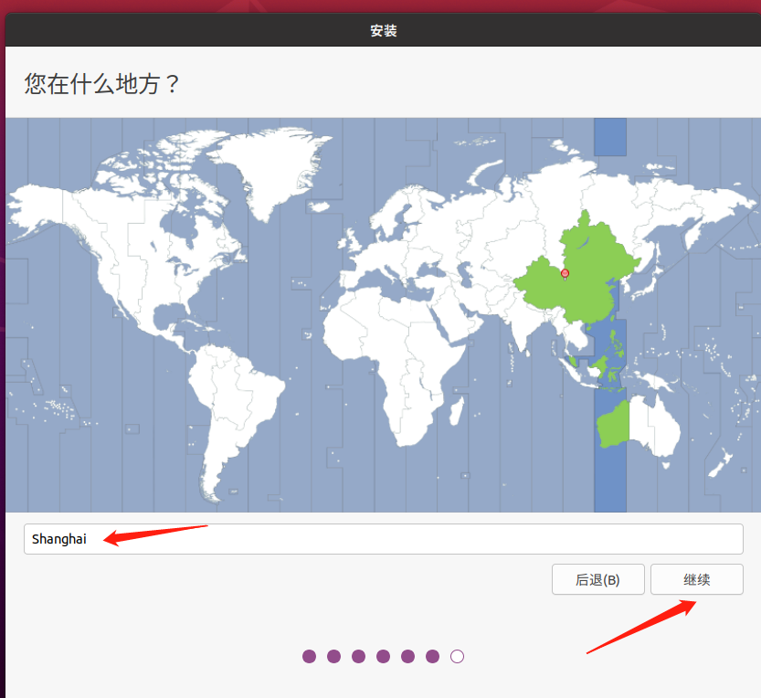Select green Western Australia region on the map
The image size is (761, 698).
click(x=613, y=425)
